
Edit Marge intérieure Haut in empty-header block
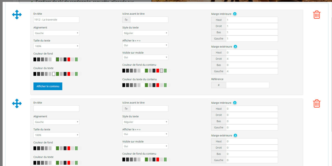pos(252,109)
